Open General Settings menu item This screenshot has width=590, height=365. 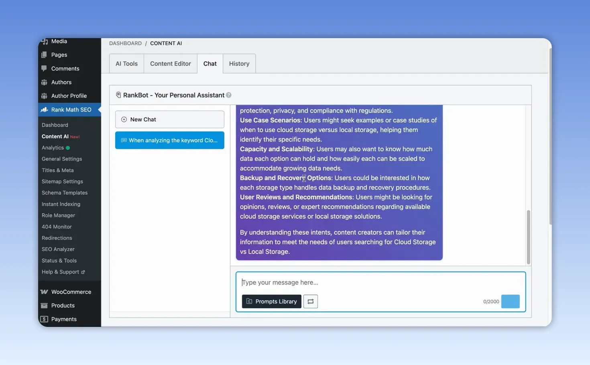click(x=62, y=159)
